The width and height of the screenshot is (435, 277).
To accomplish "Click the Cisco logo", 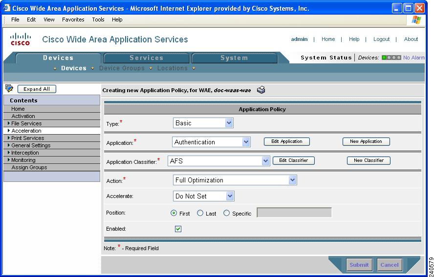I will (20, 39).
